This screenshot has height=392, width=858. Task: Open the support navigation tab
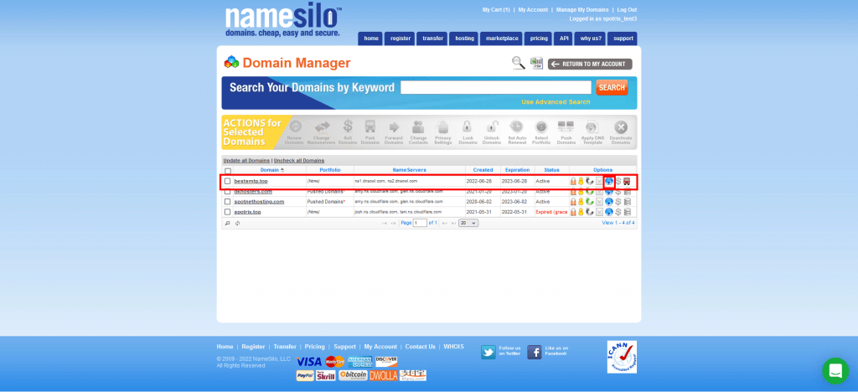coord(623,39)
